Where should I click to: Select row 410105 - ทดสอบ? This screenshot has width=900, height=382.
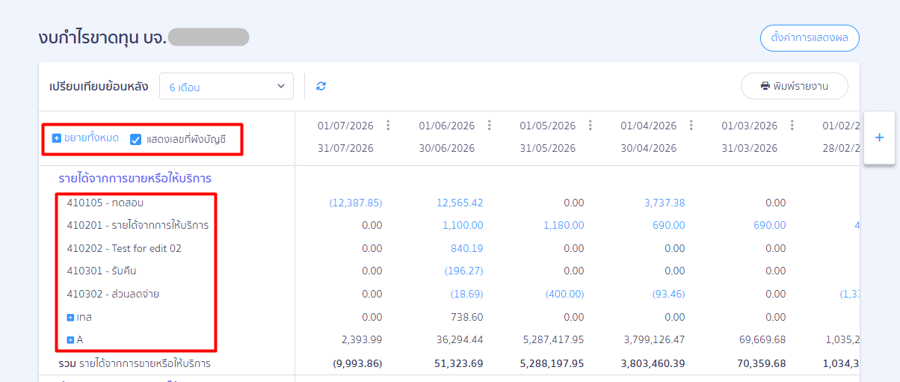pos(105,203)
